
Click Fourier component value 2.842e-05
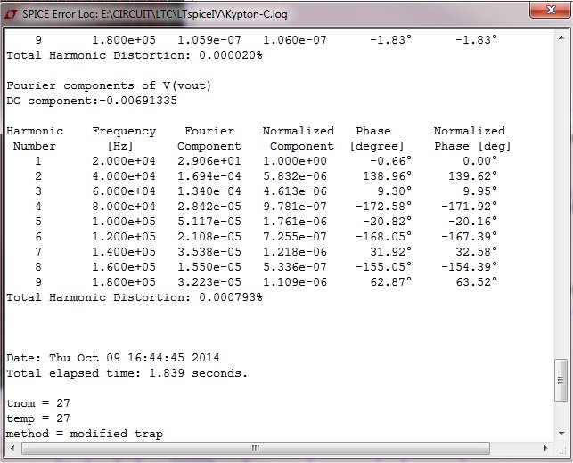pyautogui.click(x=209, y=207)
